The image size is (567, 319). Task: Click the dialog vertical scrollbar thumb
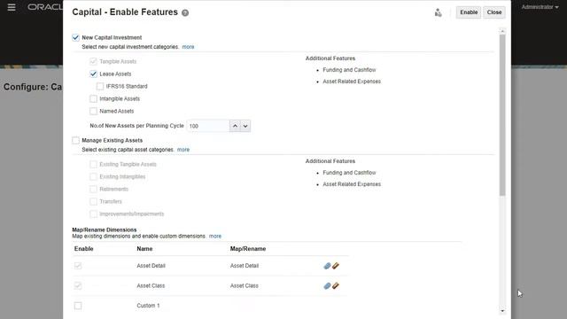(502, 115)
